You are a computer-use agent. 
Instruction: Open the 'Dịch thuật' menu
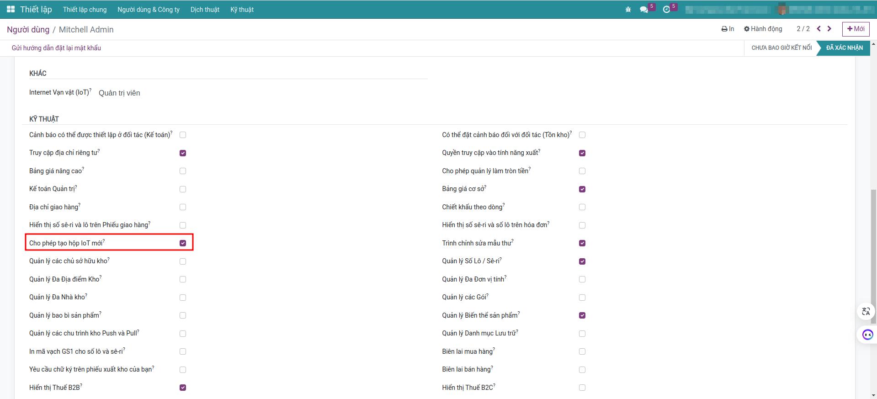point(205,10)
